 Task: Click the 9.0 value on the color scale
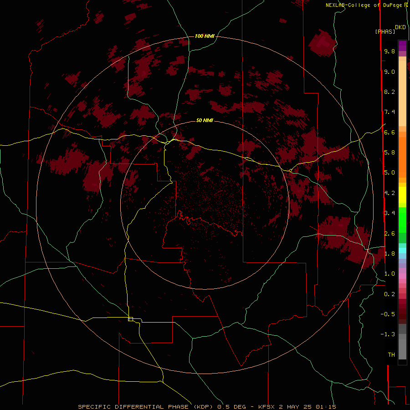point(389,72)
